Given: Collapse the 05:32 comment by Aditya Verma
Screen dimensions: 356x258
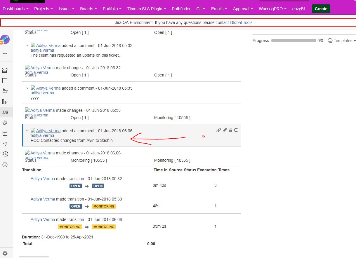Looking at the screenshot, I should pyautogui.click(x=27, y=46).
